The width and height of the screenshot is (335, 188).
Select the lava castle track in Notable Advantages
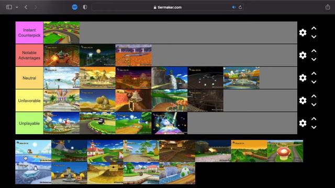[x=62, y=55]
